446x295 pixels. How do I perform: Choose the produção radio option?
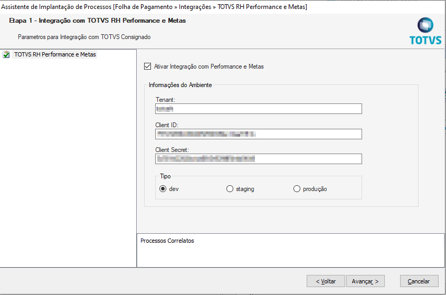click(297, 189)
